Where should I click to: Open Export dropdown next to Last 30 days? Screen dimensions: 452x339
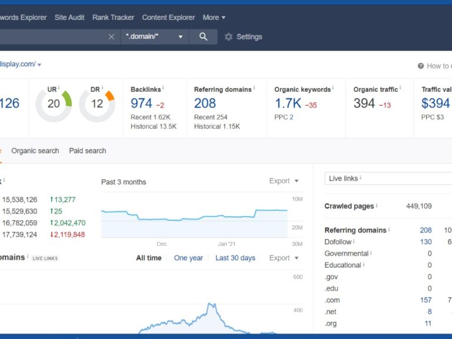coord(284,258)
